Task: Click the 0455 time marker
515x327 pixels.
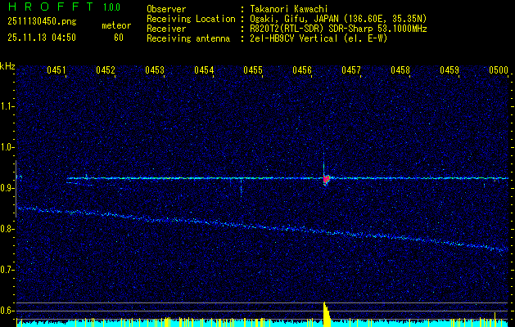Action: 253,71
